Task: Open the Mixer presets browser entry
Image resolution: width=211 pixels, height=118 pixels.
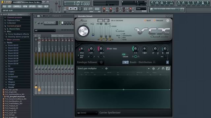Action: click(13, 40)
